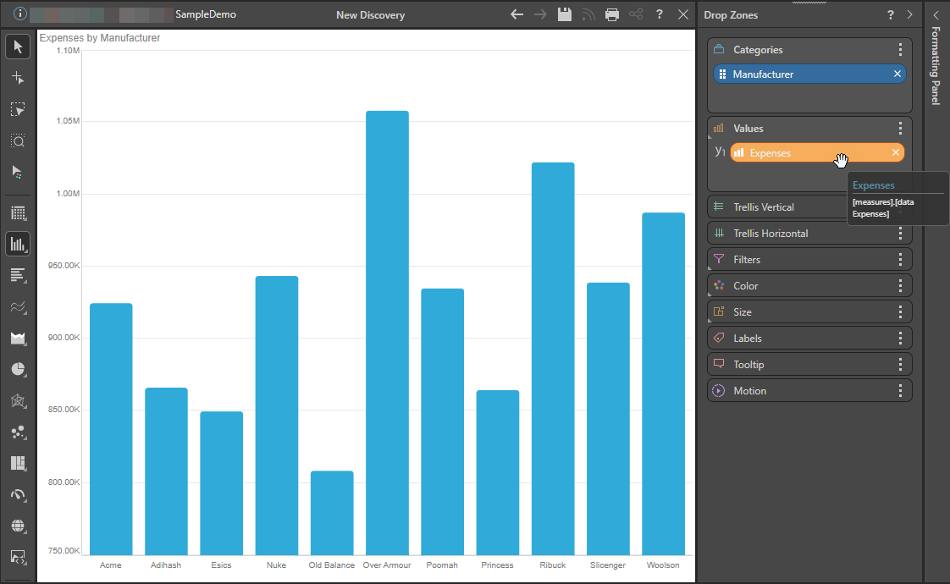This screenshot has width=950, height=584.
Task: Remove Expenses chip from Values
Action: (x=895, y=152)
